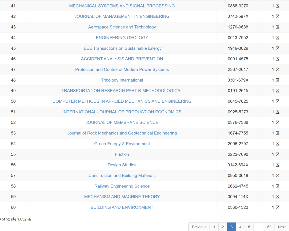Image resolution: width=289 pixels, height=231 pixels.
Task: Select Railway Engineering Science journal
Action: coord(122,186)
